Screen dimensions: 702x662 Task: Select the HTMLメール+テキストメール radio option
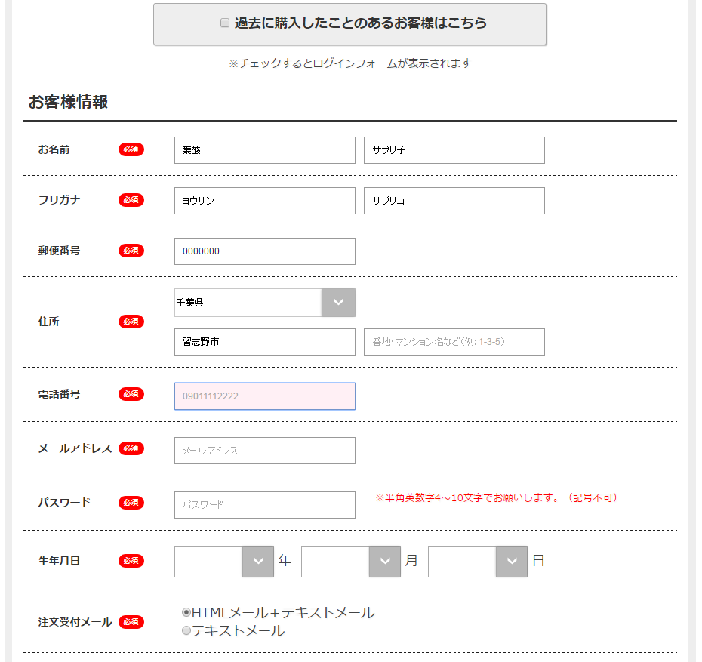186,612
